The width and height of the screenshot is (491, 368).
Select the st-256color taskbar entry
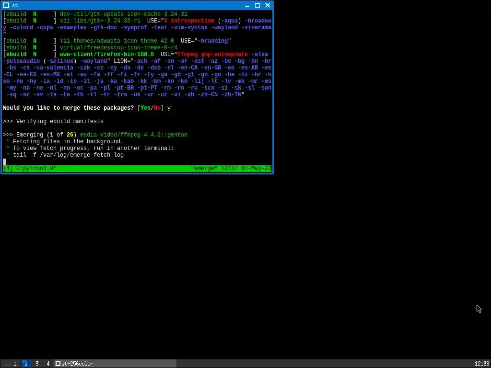(x=115, y=364)
